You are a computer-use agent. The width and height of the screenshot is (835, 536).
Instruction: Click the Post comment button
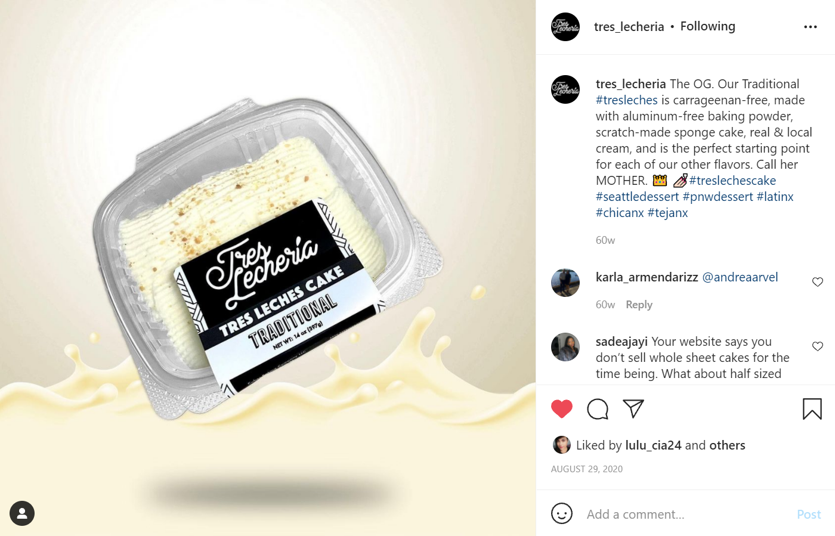[x=809, y=514]
